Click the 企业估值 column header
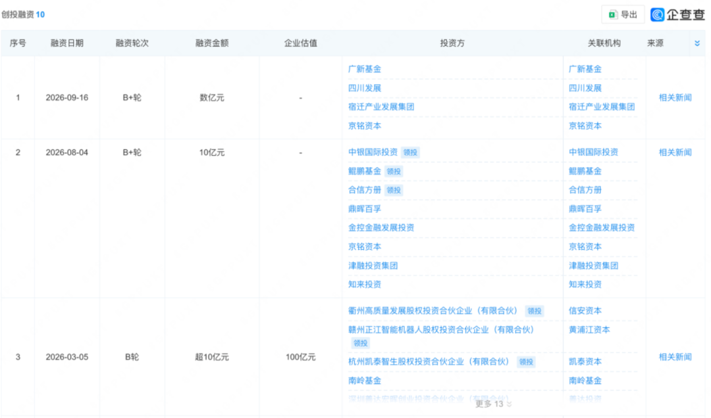711x418 pixels. 300,43
